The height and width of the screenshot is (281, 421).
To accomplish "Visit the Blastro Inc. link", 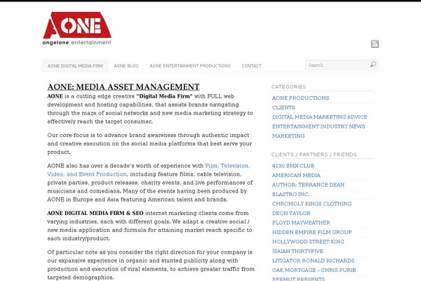I will [290, 194].
